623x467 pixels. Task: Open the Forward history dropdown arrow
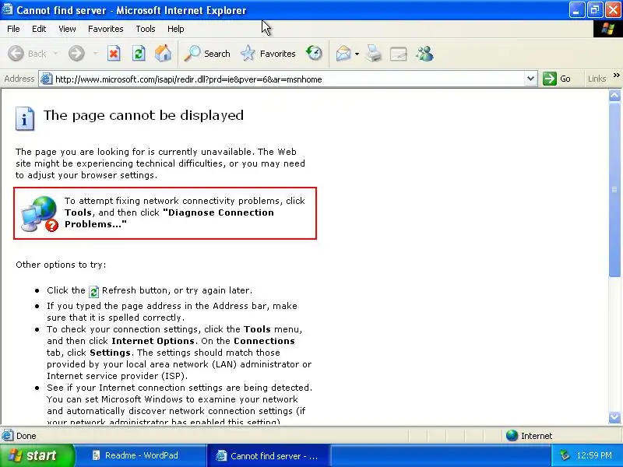[95, 53]
